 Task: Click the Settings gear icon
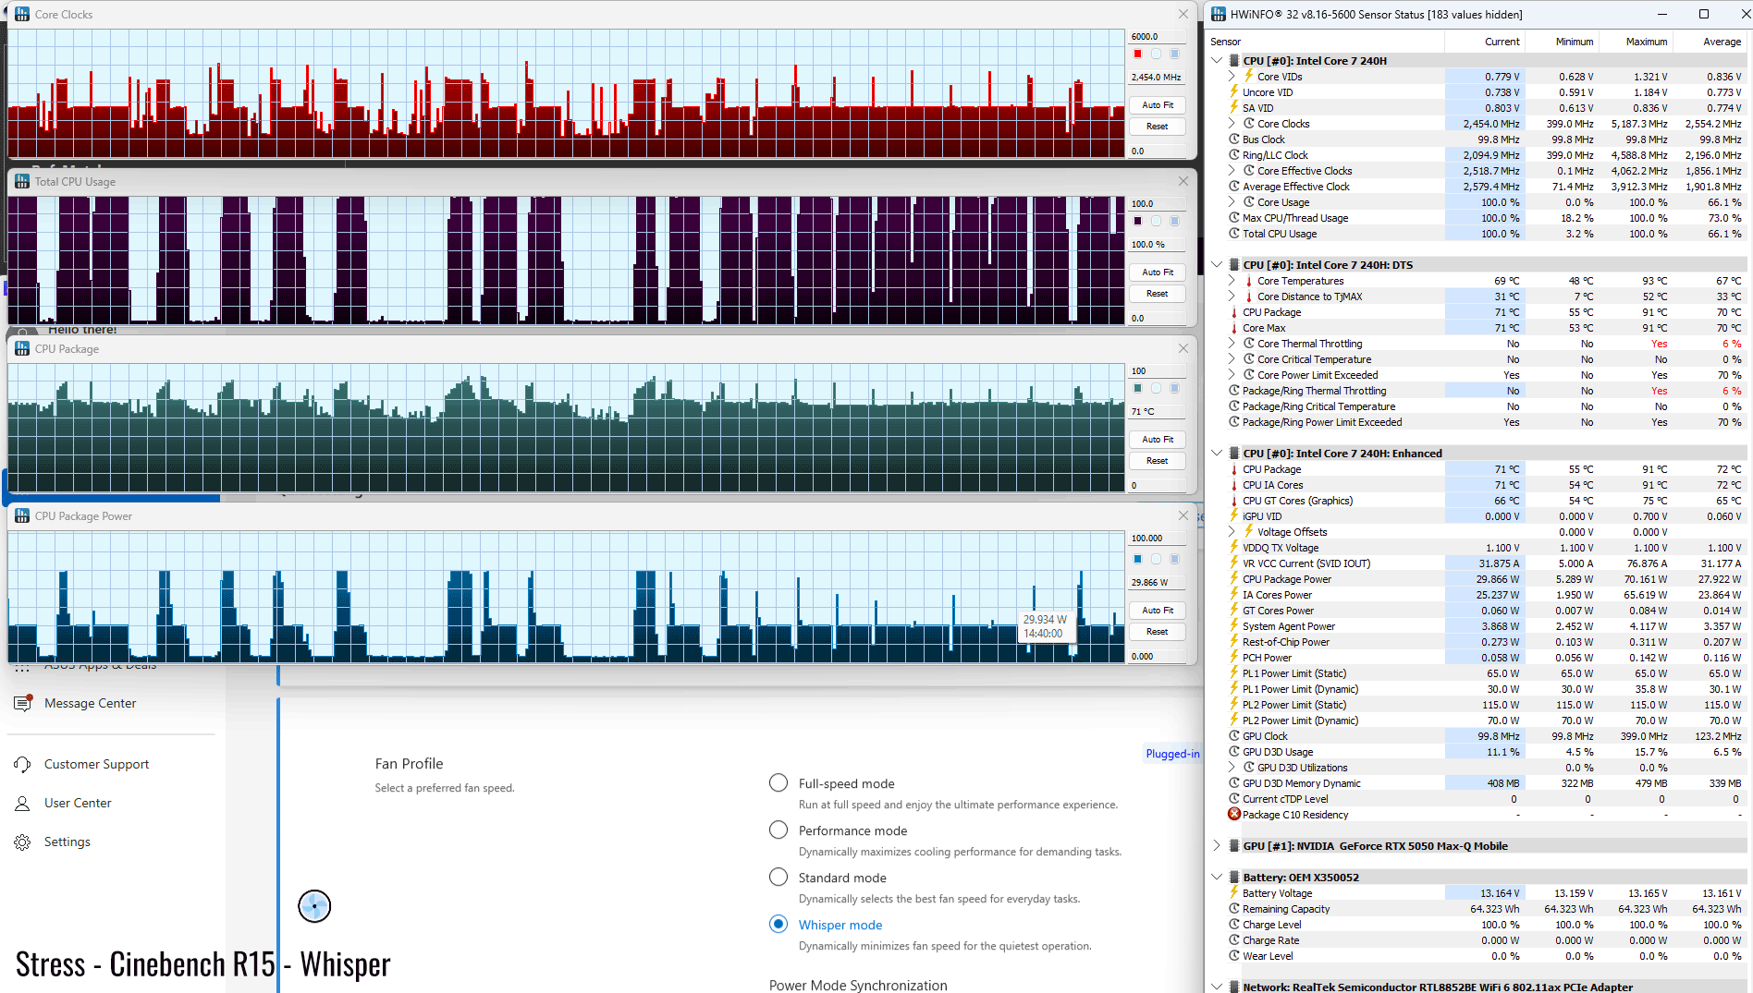[x=22, y=842]
